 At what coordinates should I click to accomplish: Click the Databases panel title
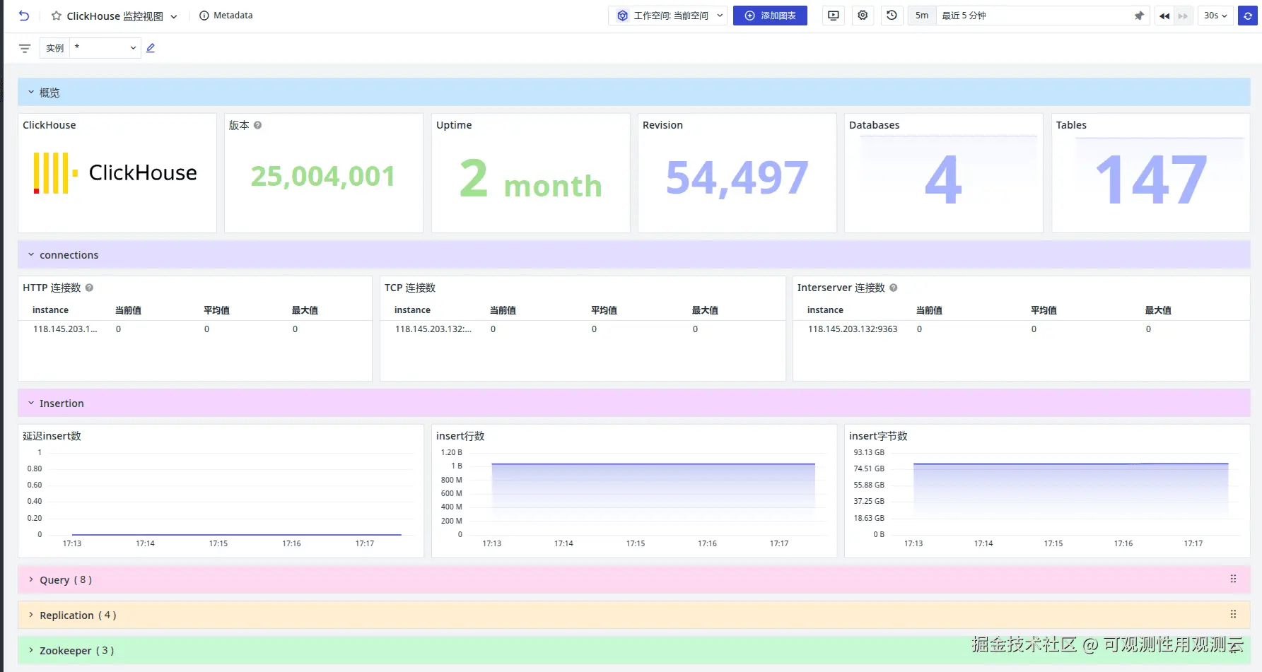875,125
